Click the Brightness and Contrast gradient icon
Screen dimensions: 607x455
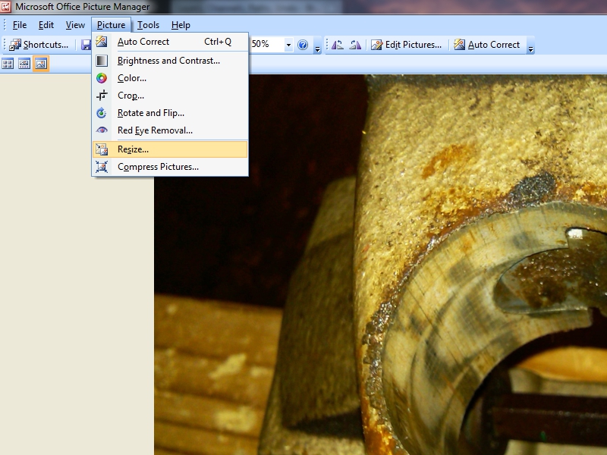click(x=102, y=61)
